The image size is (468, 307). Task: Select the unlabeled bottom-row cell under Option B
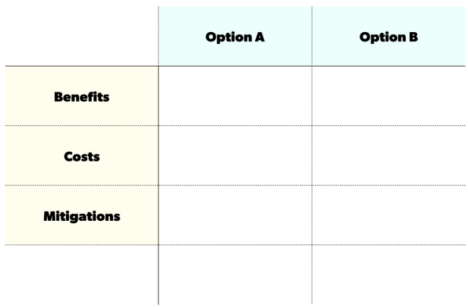389,275
